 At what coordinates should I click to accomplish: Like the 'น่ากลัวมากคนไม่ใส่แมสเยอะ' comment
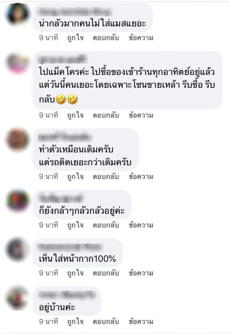point(75,38)
